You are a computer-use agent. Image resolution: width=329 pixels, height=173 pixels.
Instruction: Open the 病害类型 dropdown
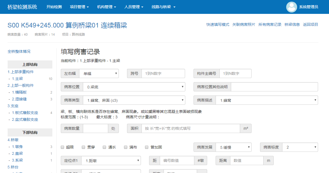pyautogui.click(x=134, y=100)
